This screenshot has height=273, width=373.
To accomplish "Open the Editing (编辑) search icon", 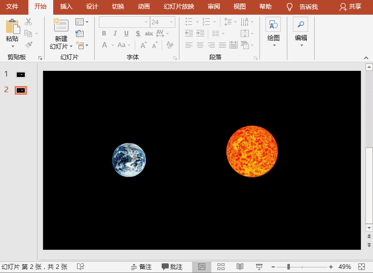I will coord(301,24).
